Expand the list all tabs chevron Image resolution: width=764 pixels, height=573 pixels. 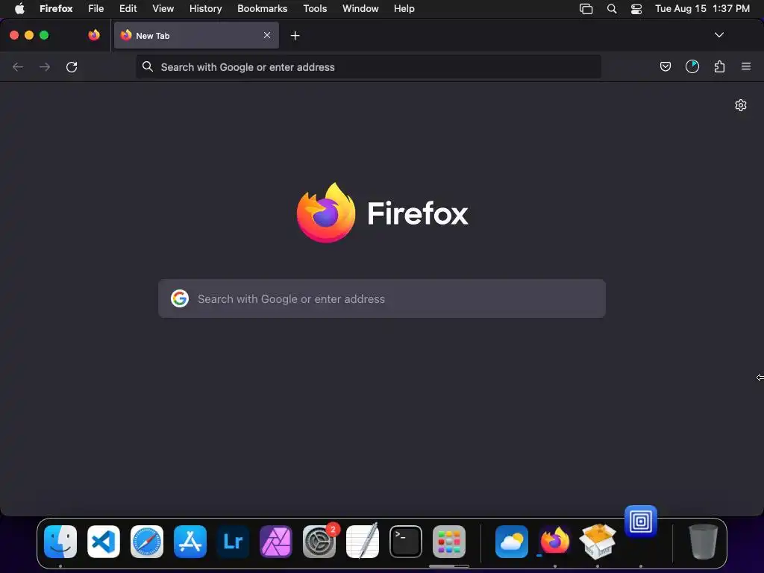[x=718, y=35]
